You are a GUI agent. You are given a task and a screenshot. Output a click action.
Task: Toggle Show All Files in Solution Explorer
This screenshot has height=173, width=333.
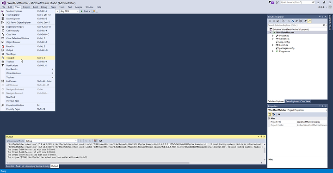300,21
